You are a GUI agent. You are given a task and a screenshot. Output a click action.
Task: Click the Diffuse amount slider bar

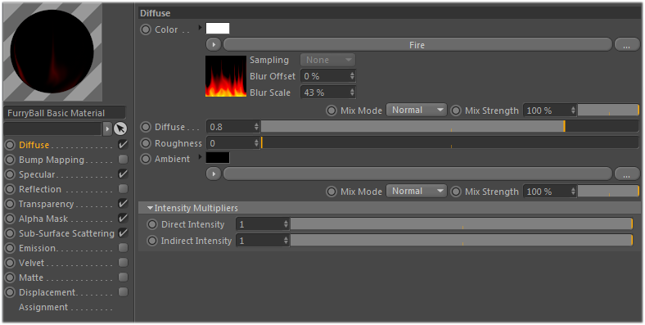point(449,126)
